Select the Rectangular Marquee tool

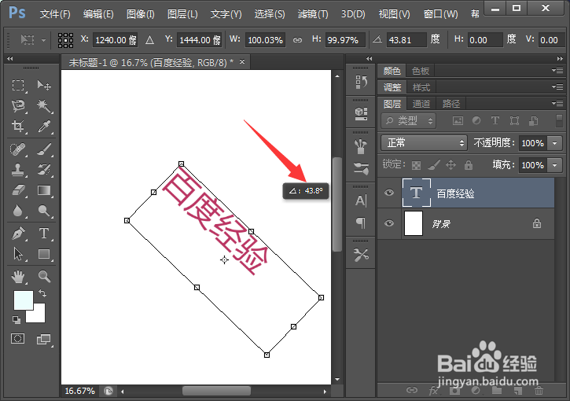coord(18,86)
